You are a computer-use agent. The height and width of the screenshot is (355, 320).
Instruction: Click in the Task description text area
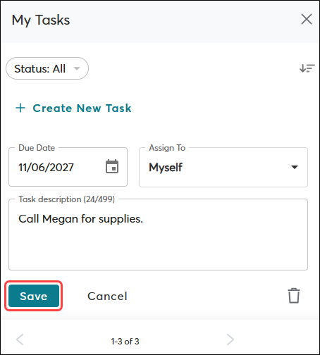[158, 235]
